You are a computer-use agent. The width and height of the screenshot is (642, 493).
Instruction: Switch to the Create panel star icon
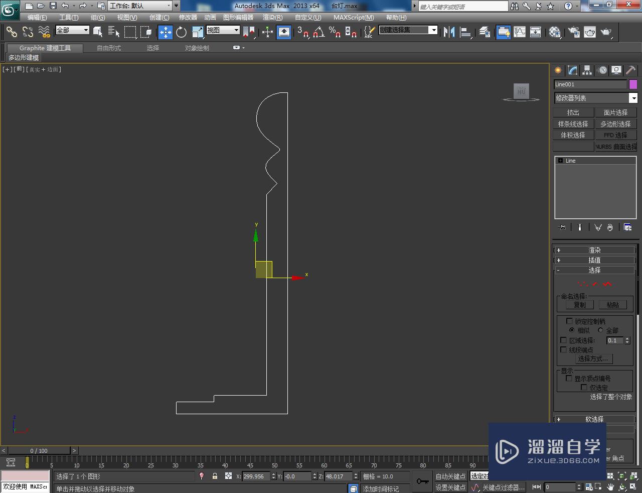(558, 70)
